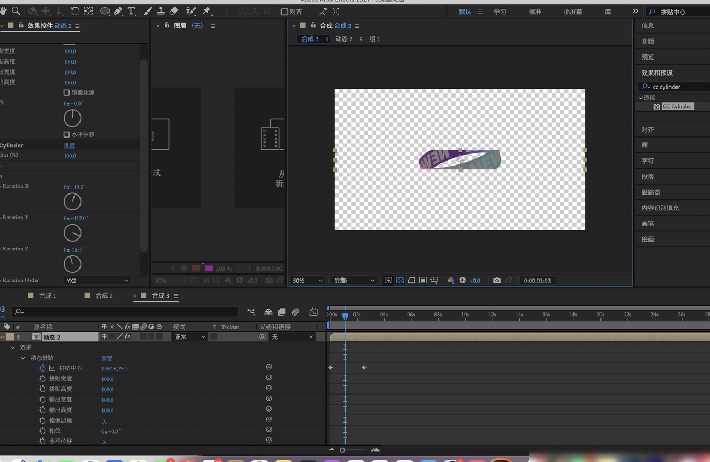Screen dimensions: 710x462
Task: Open the Graph Editor
Action: point(313,312)
